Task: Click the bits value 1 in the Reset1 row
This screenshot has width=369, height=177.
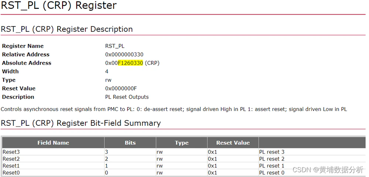Action: [x=106, y=166]
